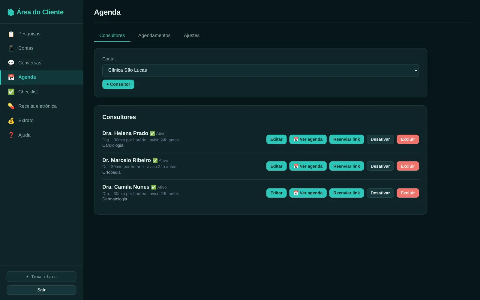Click the Receita eletrônica pill icon
The height and width of the screenshot is (300, 480).
11,106
